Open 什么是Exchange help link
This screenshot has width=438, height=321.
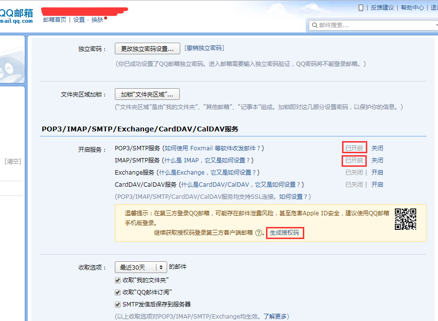(x=207, y=173)
